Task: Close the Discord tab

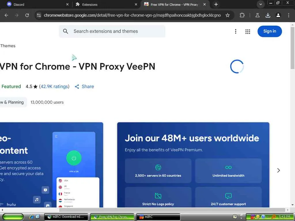Action: coord(67,4)
